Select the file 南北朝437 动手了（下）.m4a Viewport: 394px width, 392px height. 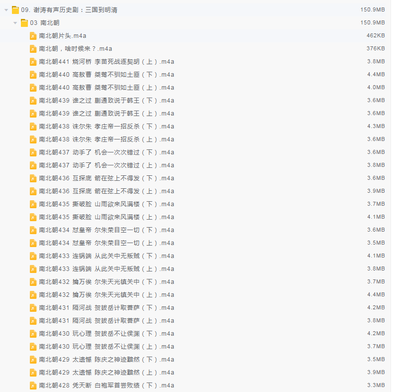(106, 152)
